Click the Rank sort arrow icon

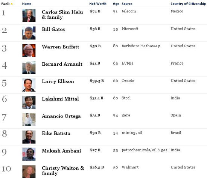click(x=12, y=4)
